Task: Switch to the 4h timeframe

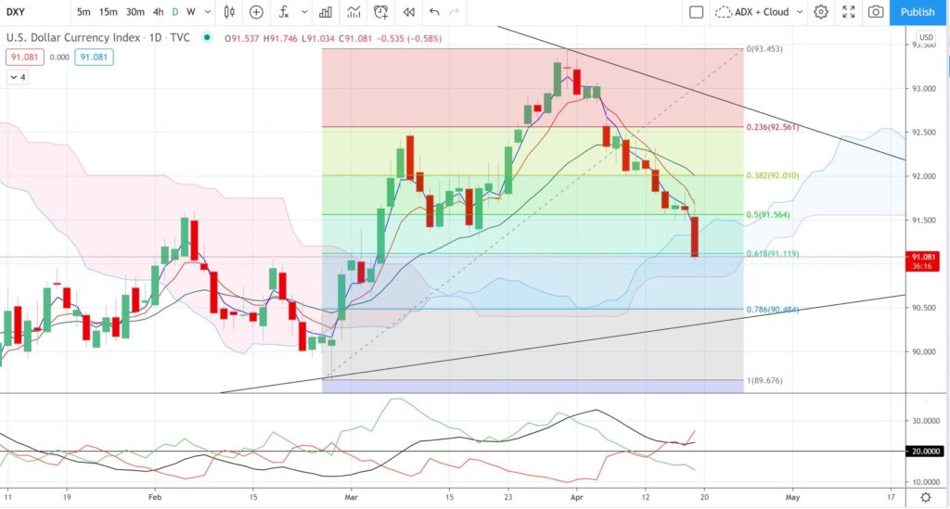Action: pos(158,12)
